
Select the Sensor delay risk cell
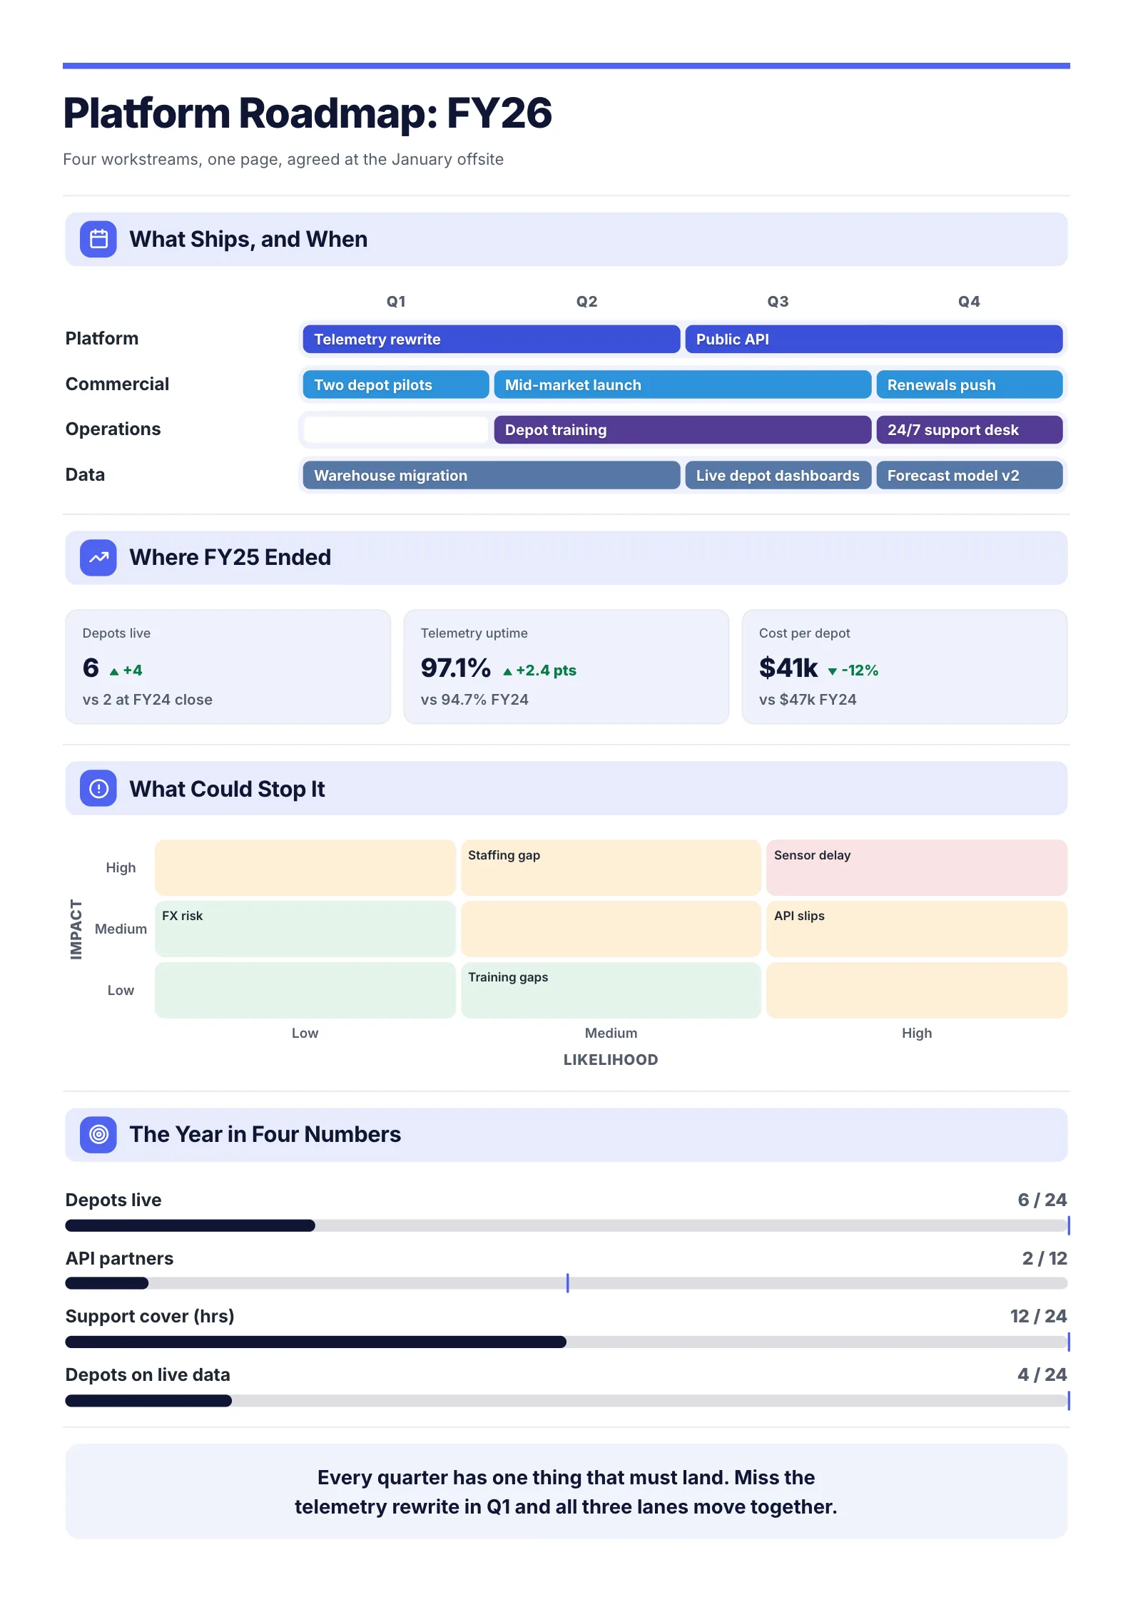coord(917,867)
